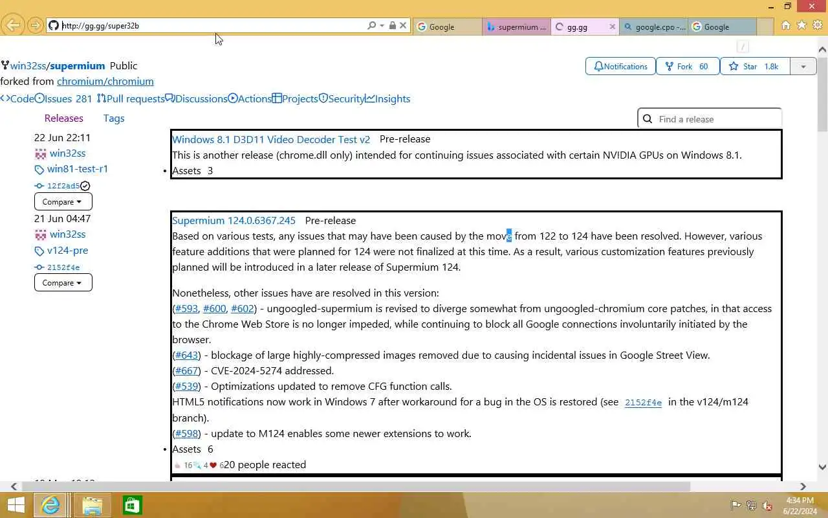Open issue #600 link
This screenshot has width=828, height=518.
click(x=214, y=309)
